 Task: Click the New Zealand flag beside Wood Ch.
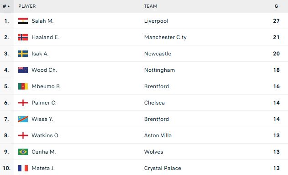[x=23, y=70]
